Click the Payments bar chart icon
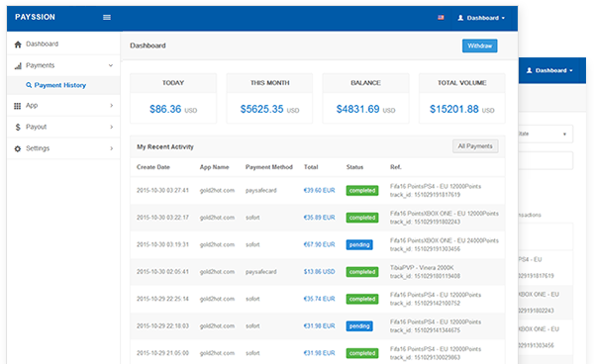The image size is (594, 364). click(18, 66)
